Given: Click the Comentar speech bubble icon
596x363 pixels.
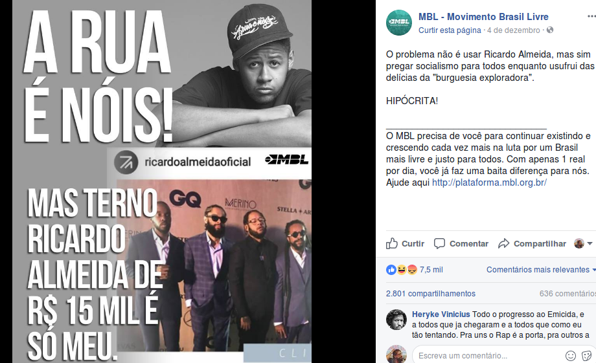Looking at the screenshot, I should point(439,243).
